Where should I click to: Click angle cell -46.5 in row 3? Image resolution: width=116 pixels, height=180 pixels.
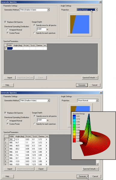point(20,146)
